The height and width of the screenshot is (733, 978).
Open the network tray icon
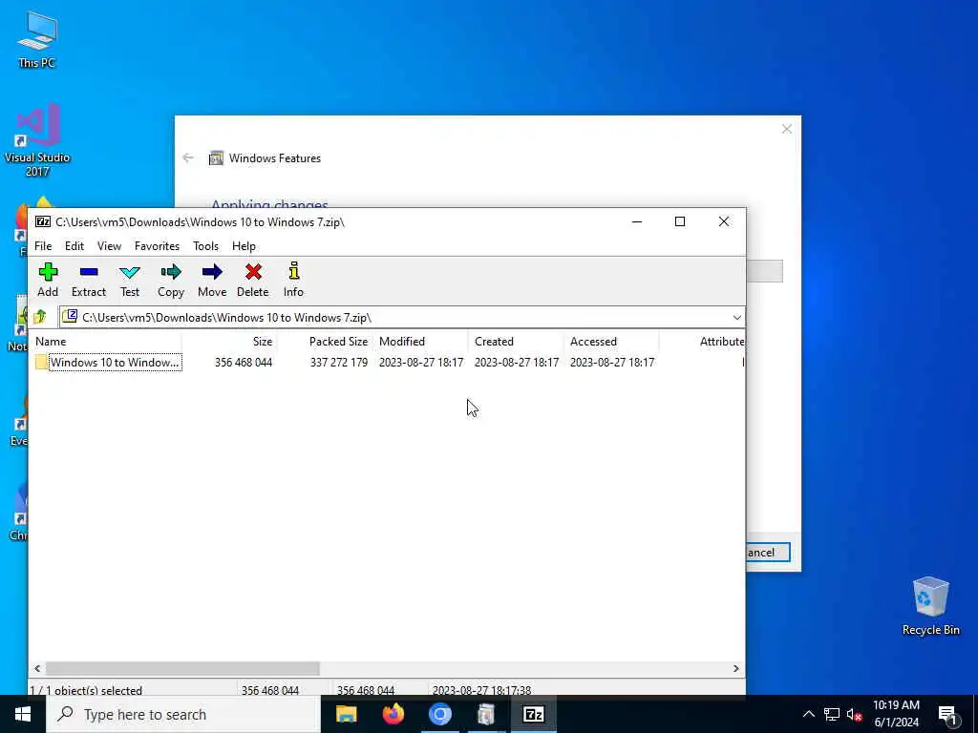coord(832,715)
